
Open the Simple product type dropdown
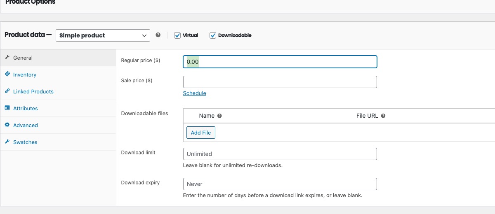pos(103,35)
